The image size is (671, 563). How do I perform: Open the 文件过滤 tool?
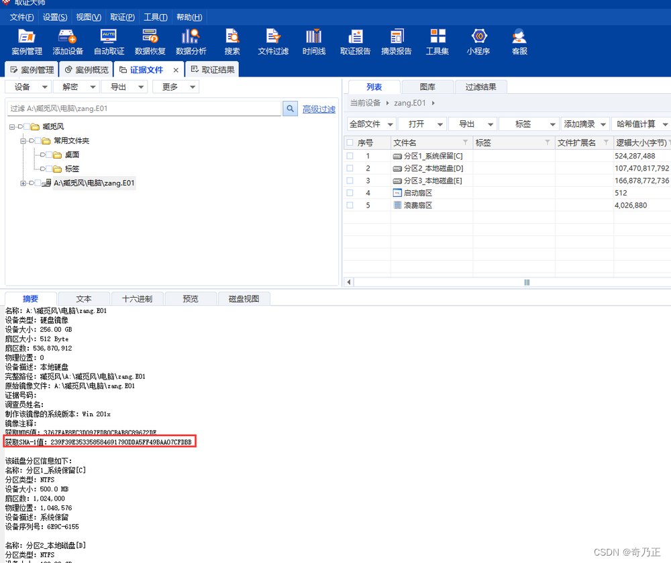point(273,42)
